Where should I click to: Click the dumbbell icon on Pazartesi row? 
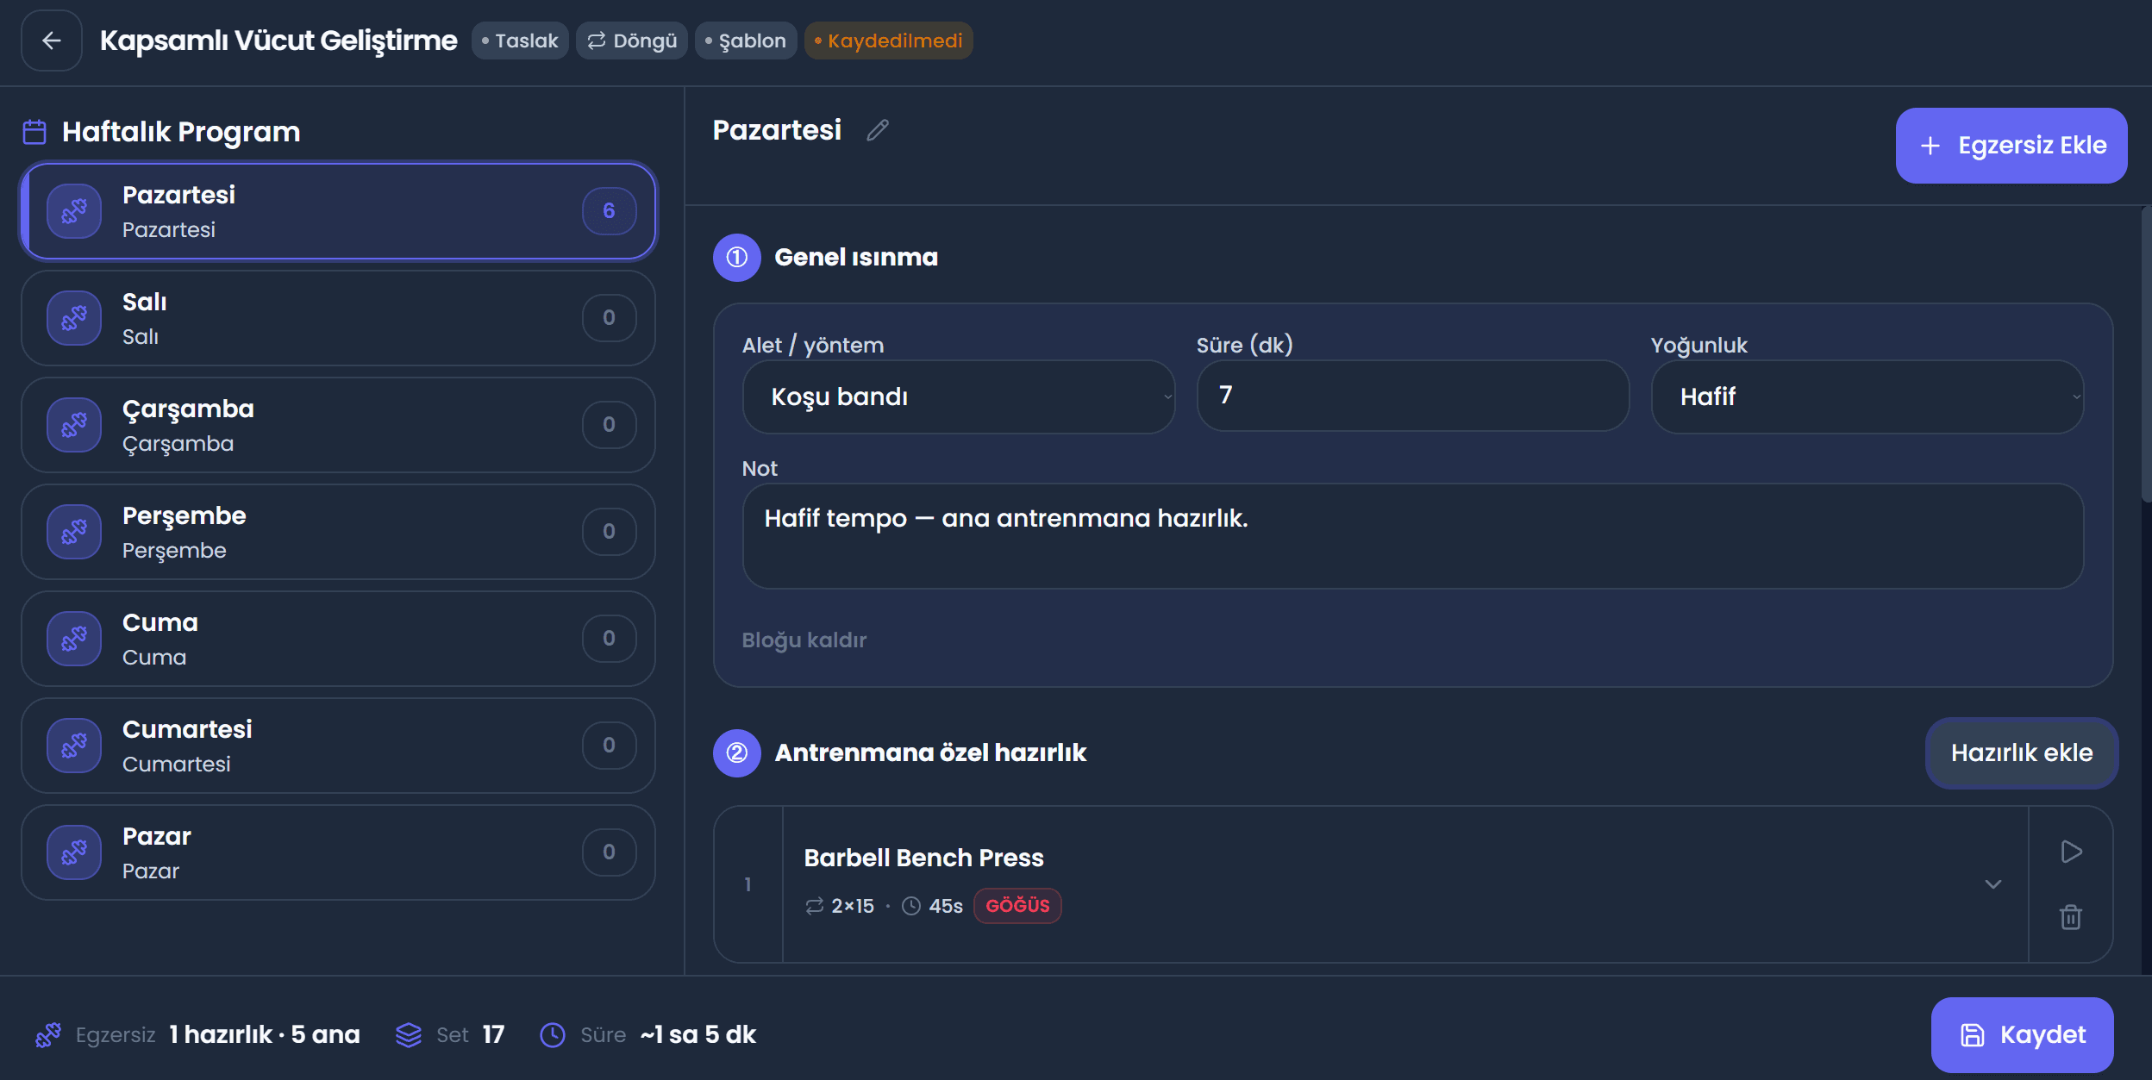point(74,211)
